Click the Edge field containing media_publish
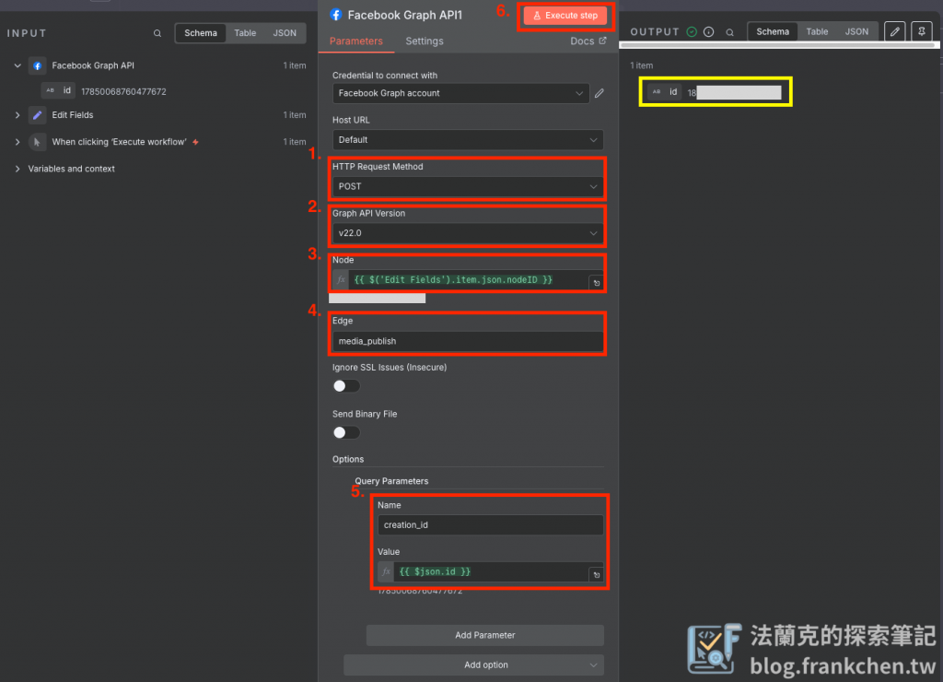The width and height of the screenshot is (943, 682). (x=468, y=341)
